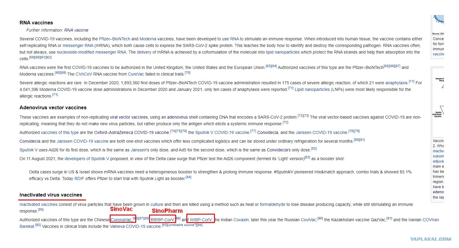Jump to citation [80]

tap(356, 140)
